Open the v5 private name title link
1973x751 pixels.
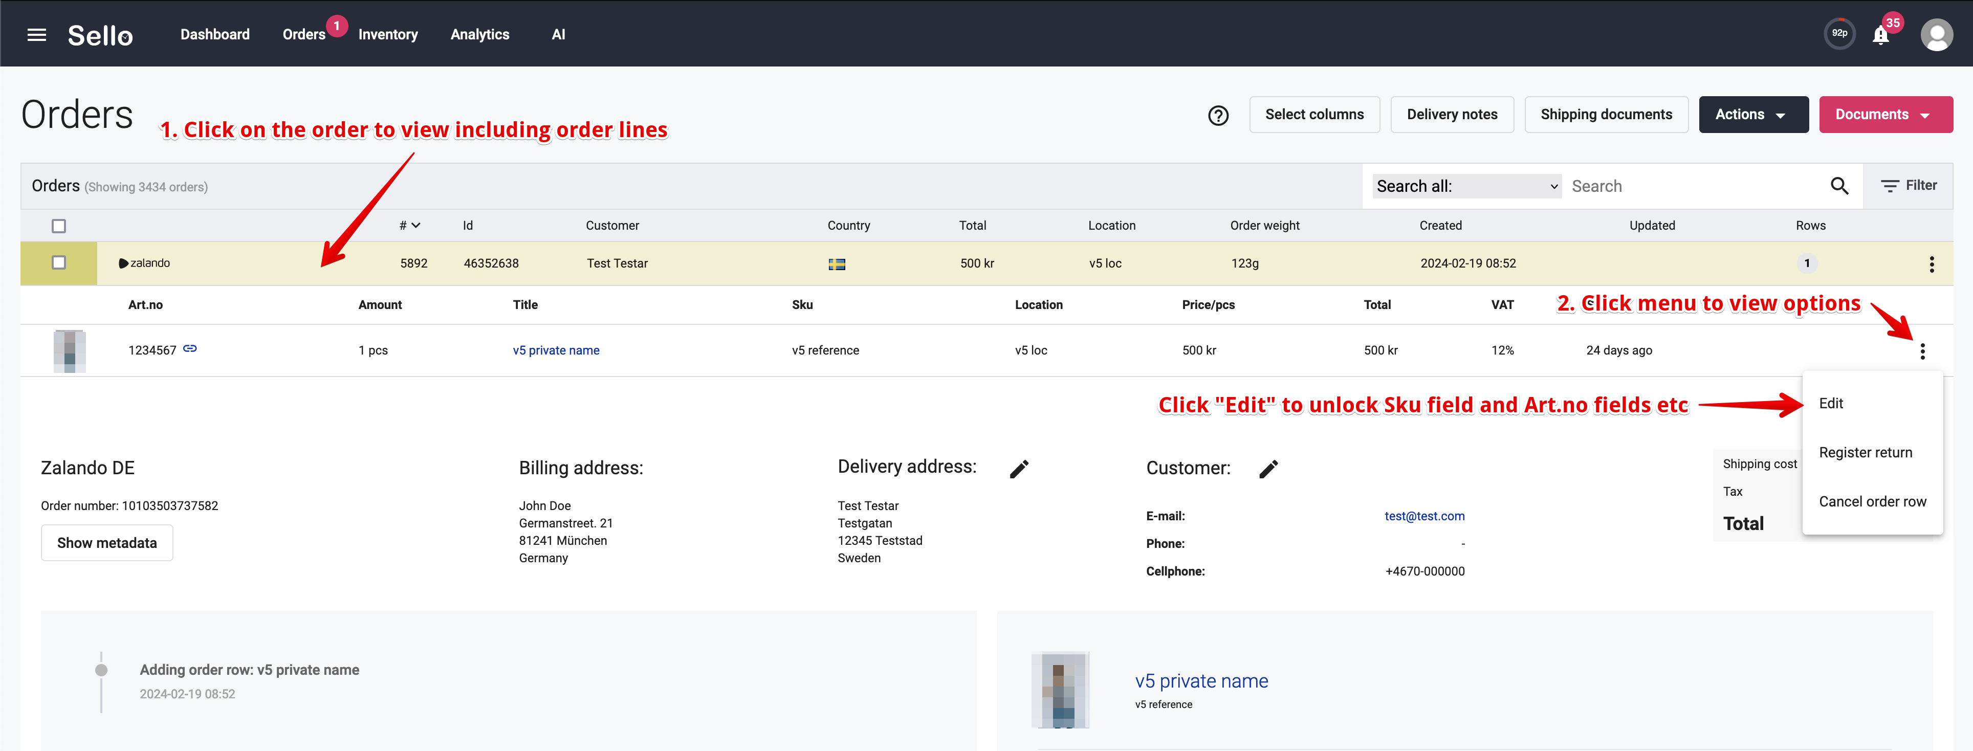pyautogui.click(x=556, y=350)
